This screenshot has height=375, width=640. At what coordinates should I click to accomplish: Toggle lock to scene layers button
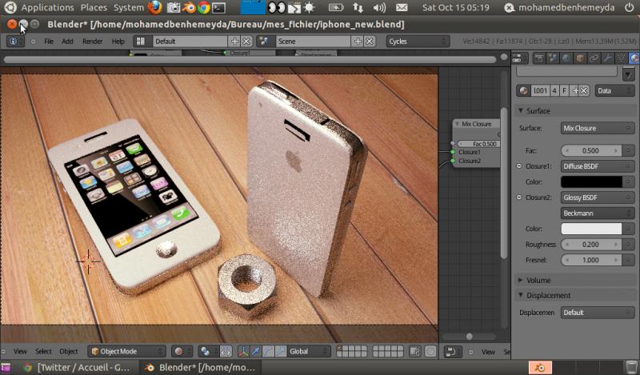(x=414, y=351)
